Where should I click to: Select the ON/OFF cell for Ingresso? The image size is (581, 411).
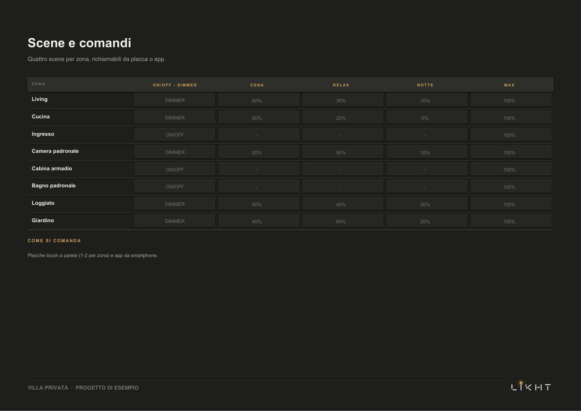(175, 134)
